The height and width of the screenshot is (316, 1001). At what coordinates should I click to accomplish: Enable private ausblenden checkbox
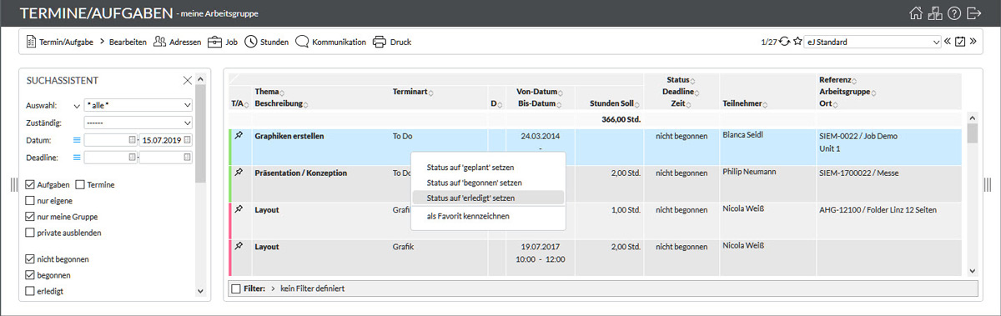(x=31, y=232)
